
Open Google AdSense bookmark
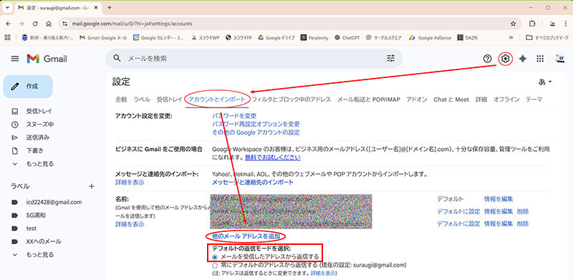pos(430,37)
